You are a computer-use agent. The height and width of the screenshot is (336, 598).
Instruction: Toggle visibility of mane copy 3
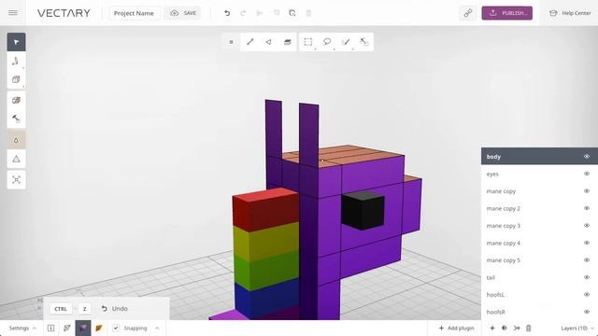point(587,226)
